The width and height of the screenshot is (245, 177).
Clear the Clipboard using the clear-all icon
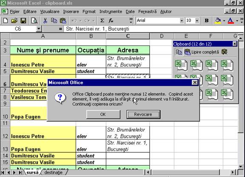(225, 52)
